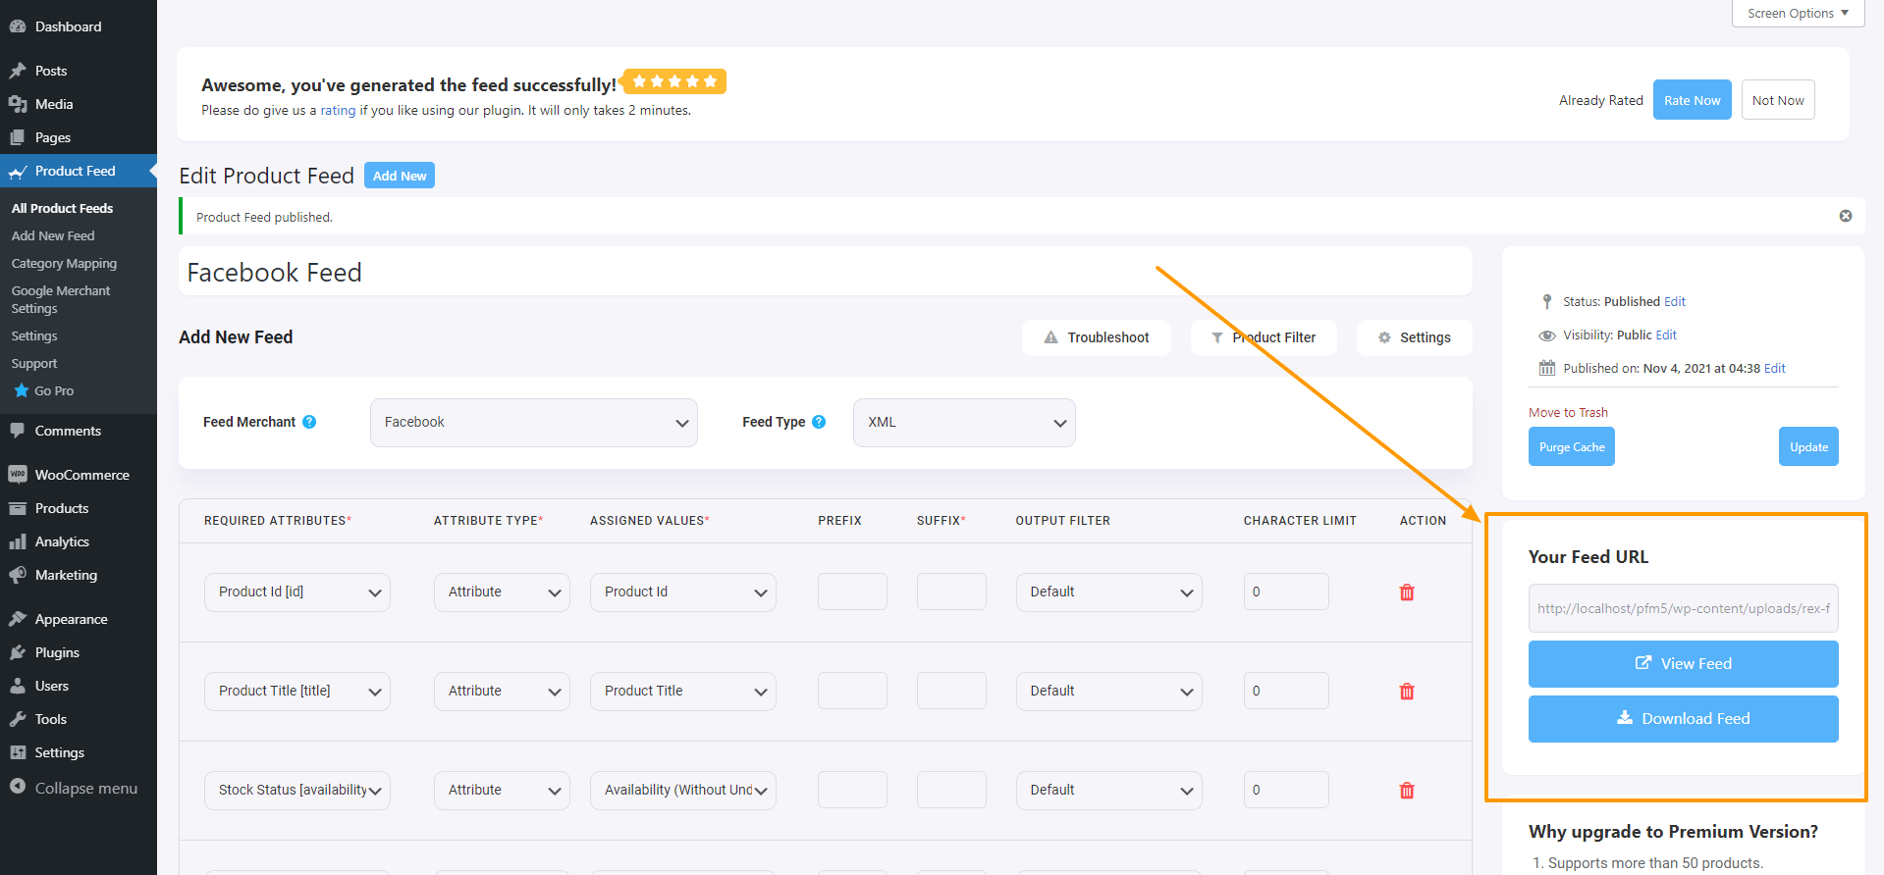Click the Not Now button

pyautogui.click(x=1778, y=100)
